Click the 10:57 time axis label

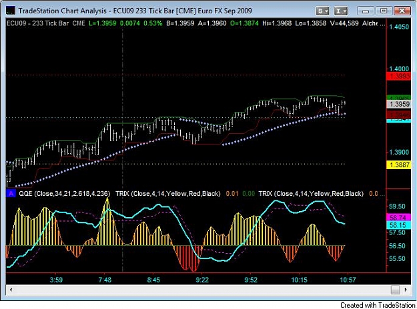point(348,280)
